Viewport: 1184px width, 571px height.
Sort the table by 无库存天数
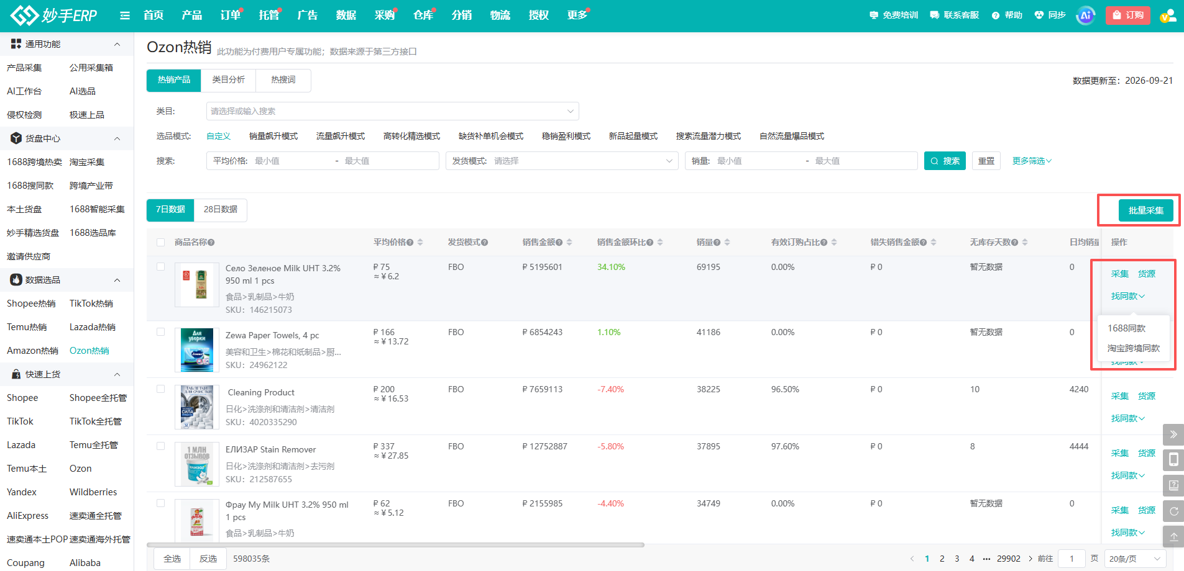pyautogui.click(x=1025, y=243)
